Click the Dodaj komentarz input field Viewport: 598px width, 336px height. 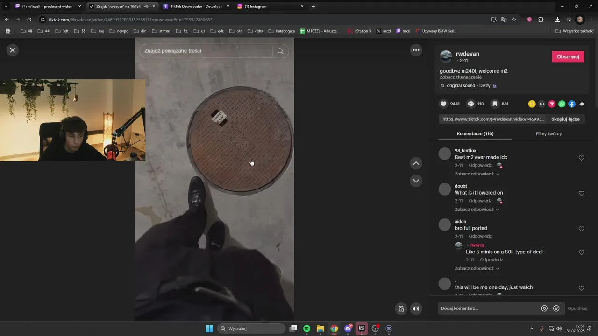point(488,308)
